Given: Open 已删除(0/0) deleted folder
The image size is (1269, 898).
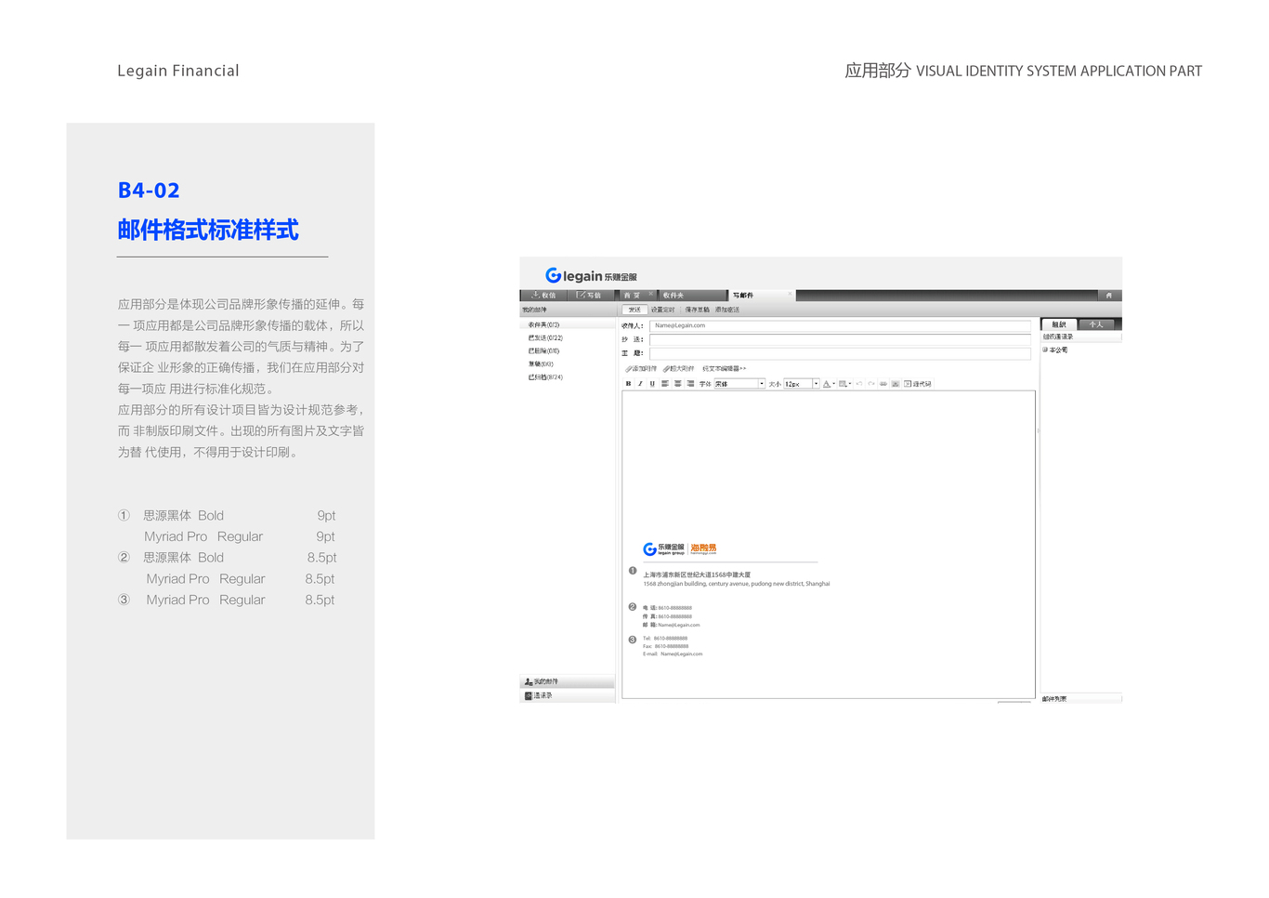Looking at the screenshot, I should 544,351.
